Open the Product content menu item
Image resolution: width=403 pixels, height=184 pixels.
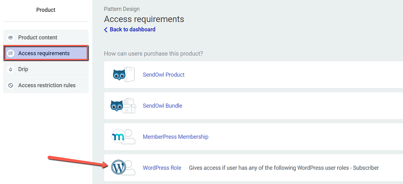pyautogui.click(x=46, y=37)
